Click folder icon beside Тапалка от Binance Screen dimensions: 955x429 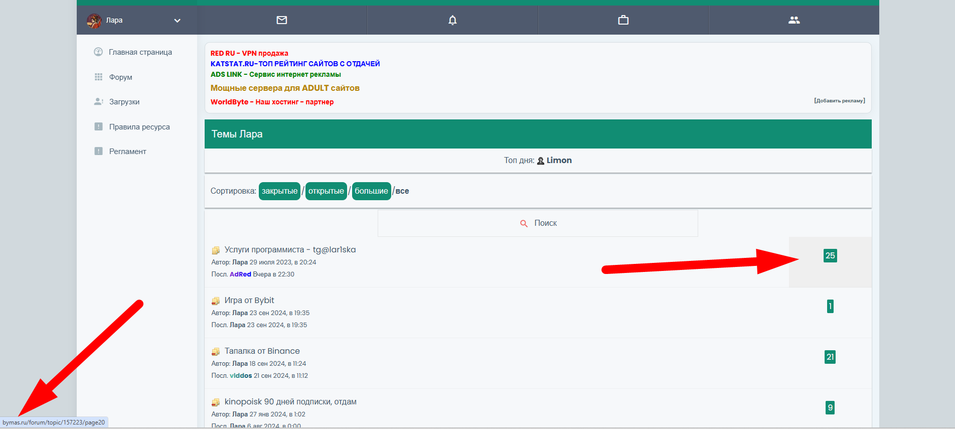(216, 352)
